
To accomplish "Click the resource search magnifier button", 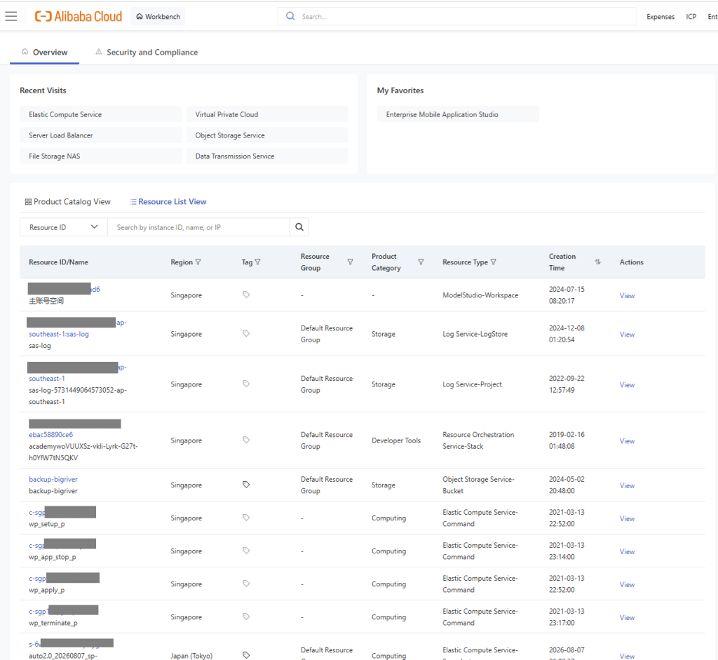I will [x=299, y=227].
